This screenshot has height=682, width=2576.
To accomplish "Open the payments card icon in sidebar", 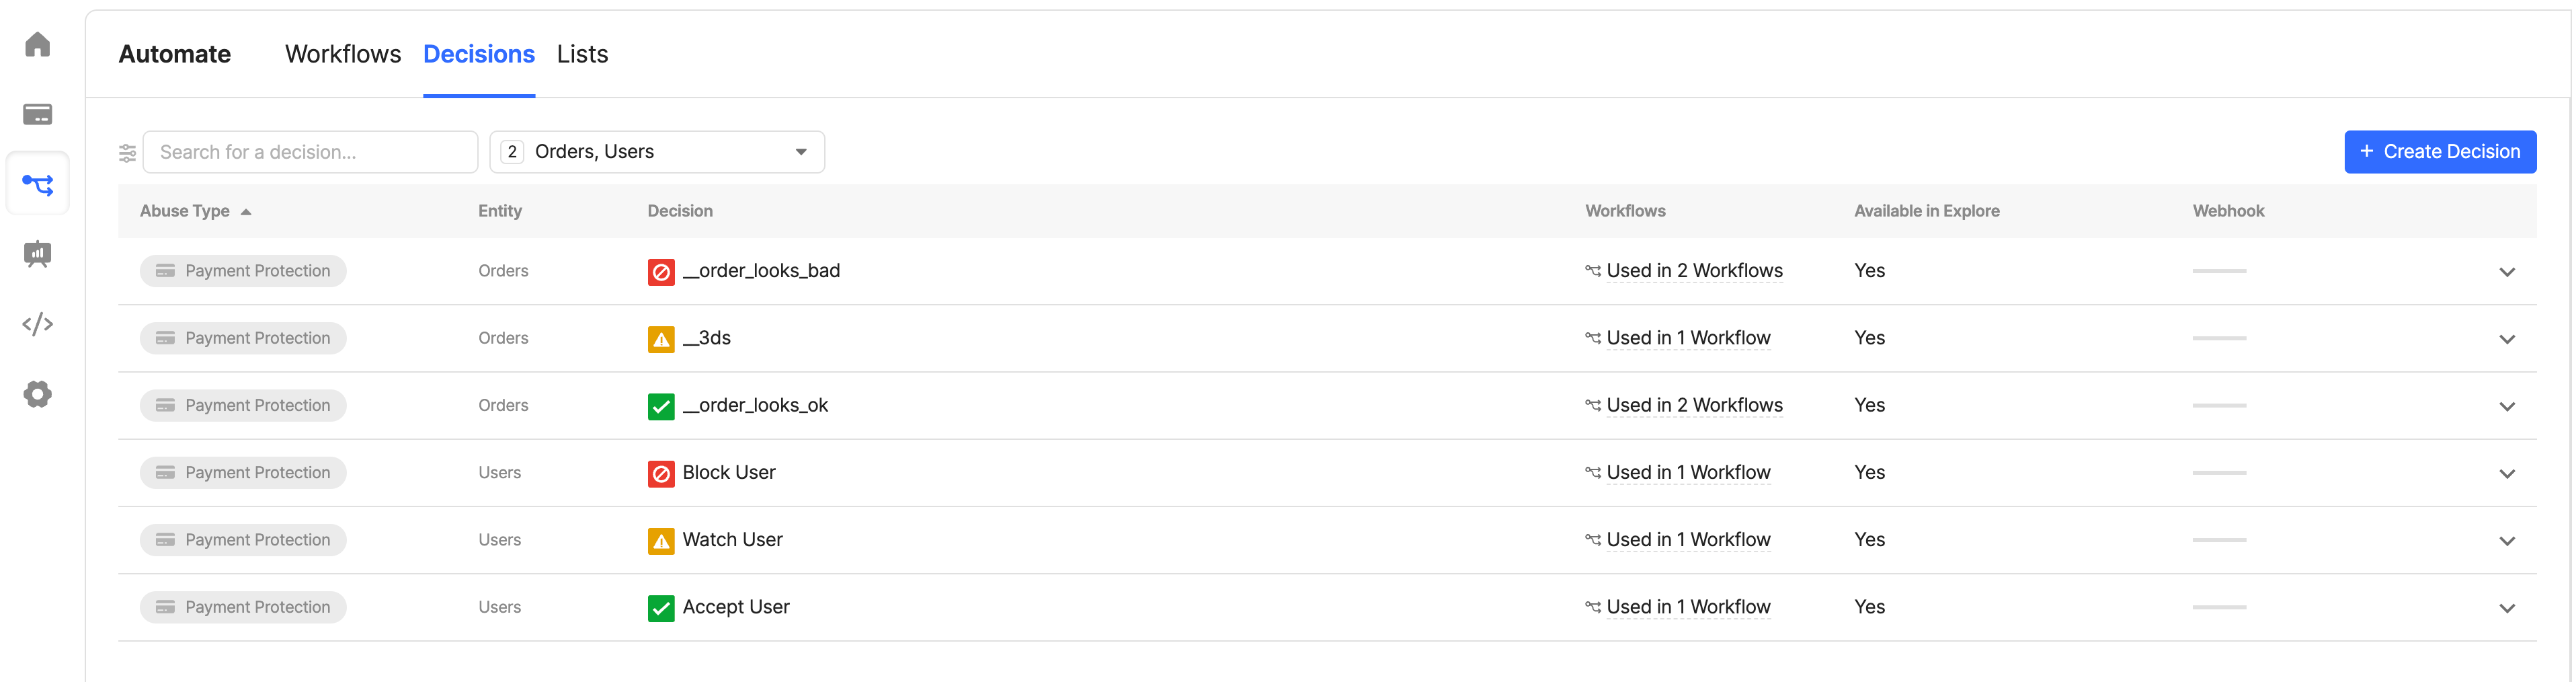I will pyautogui.click(x=37, y=114).
